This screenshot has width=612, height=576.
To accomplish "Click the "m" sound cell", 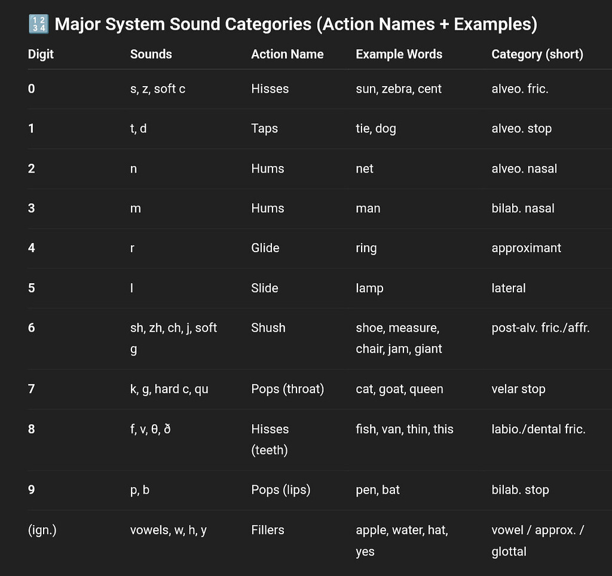I will point(136,209).
